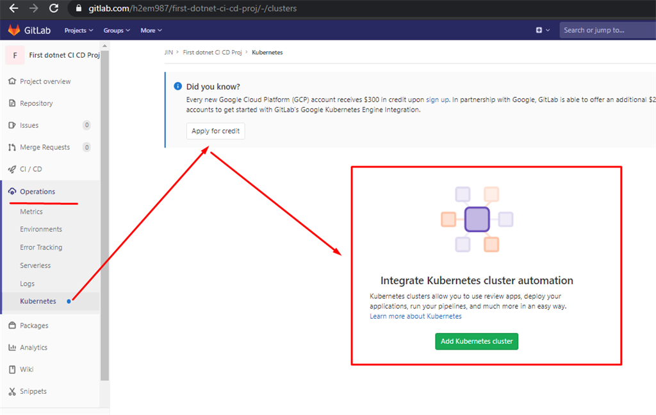This screenshot has width=656, height=415.
Task: Click the First dotnet CI CD Proj sidebar title
Action: pos(64,55)
